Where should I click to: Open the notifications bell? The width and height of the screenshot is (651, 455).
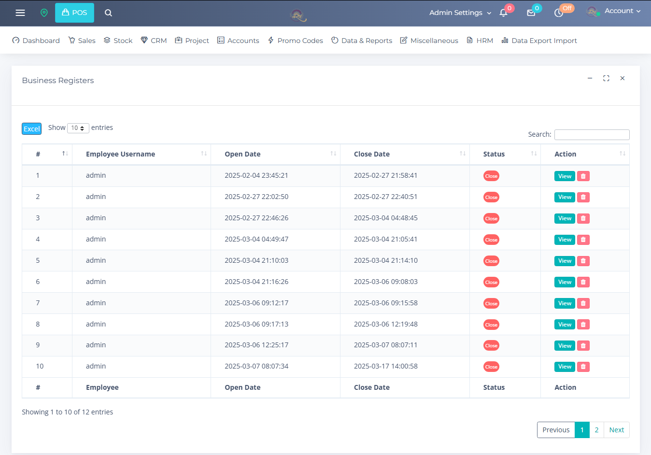click(503, 13)
